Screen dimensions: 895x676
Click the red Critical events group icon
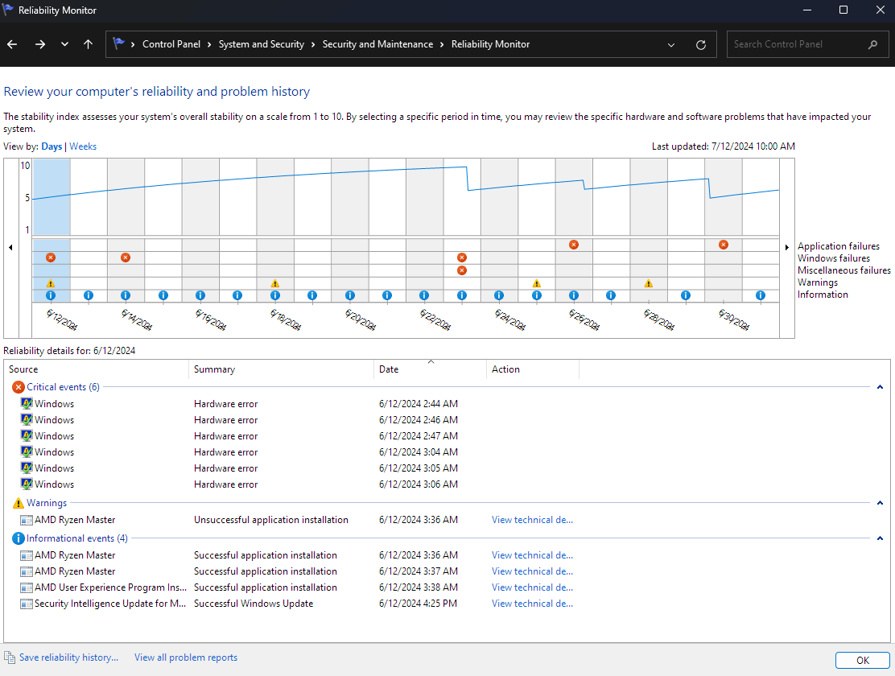(x=19, y=387)
